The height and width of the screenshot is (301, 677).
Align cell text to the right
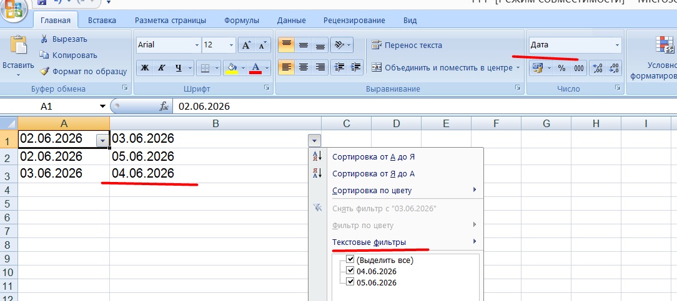[320, 67]
